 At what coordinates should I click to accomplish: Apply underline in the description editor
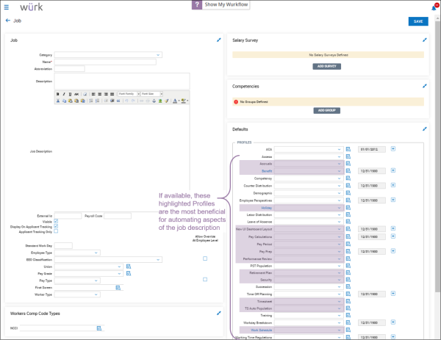pyautogui.click(x=70, y=94)
